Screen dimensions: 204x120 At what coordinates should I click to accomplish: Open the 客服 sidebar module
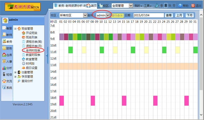7,28
